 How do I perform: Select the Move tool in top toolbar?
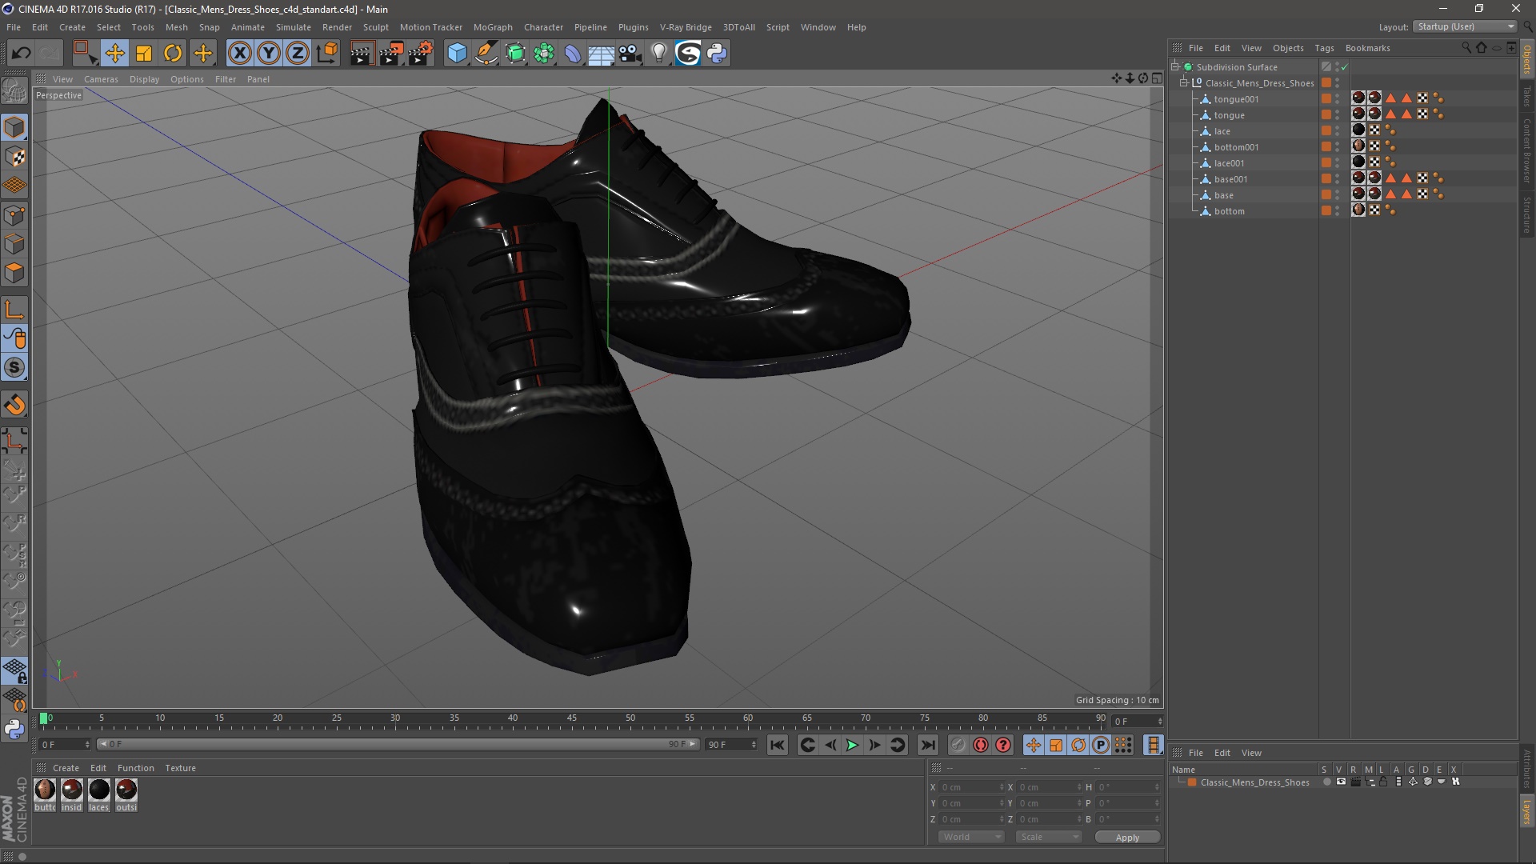click(x=114, y=54)
